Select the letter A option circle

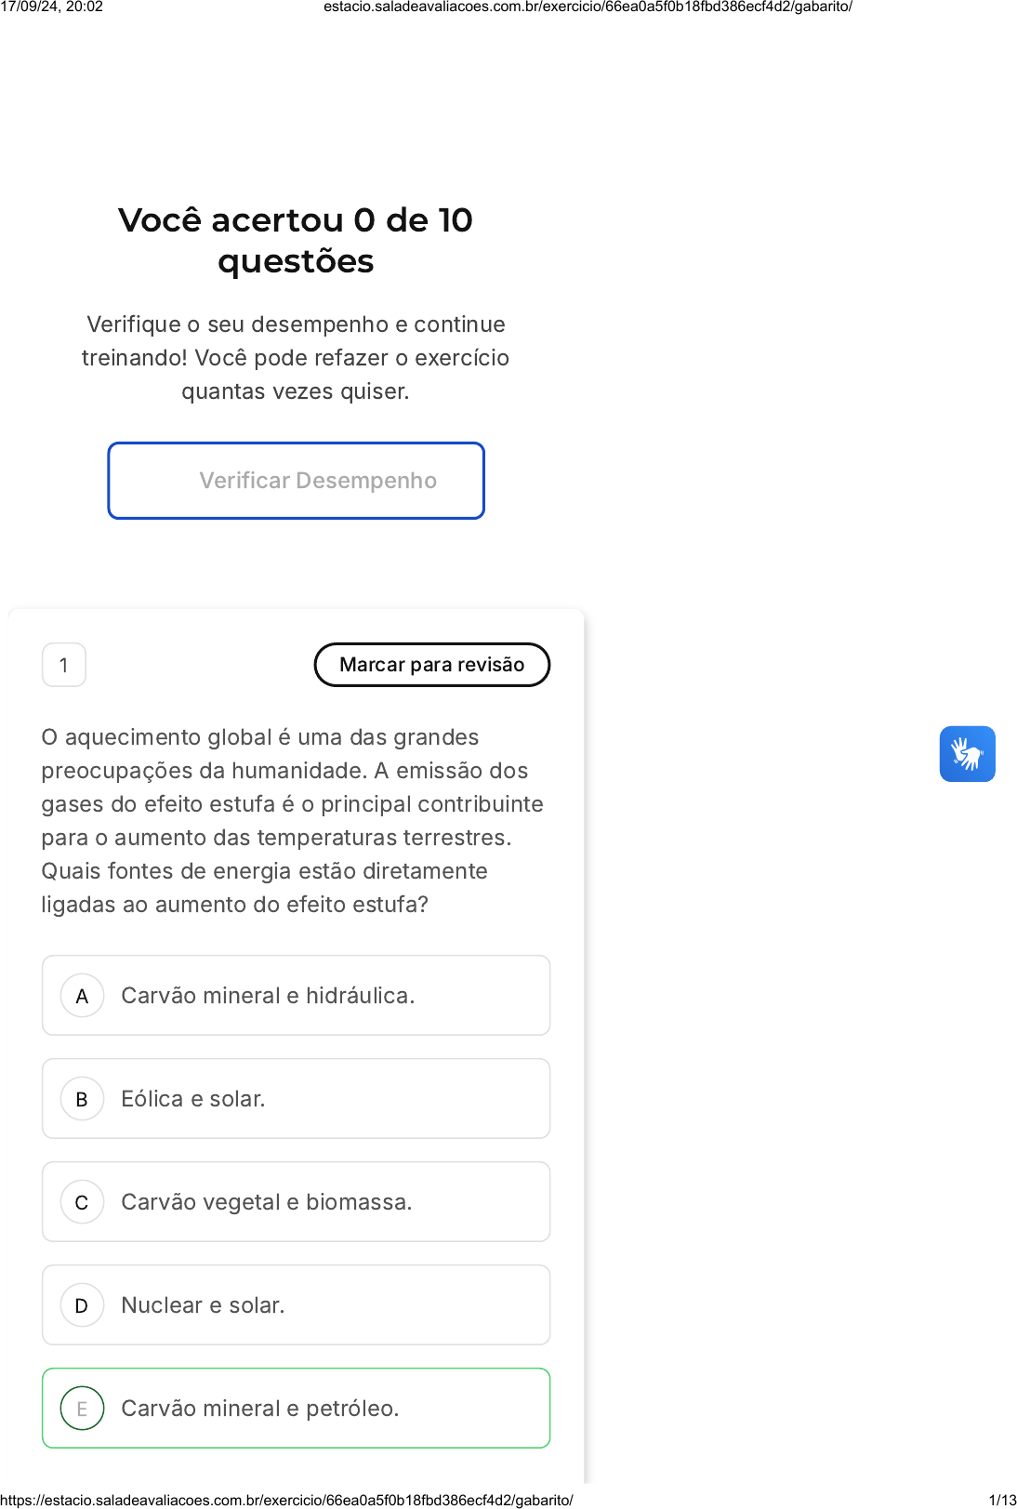point(82,996)
